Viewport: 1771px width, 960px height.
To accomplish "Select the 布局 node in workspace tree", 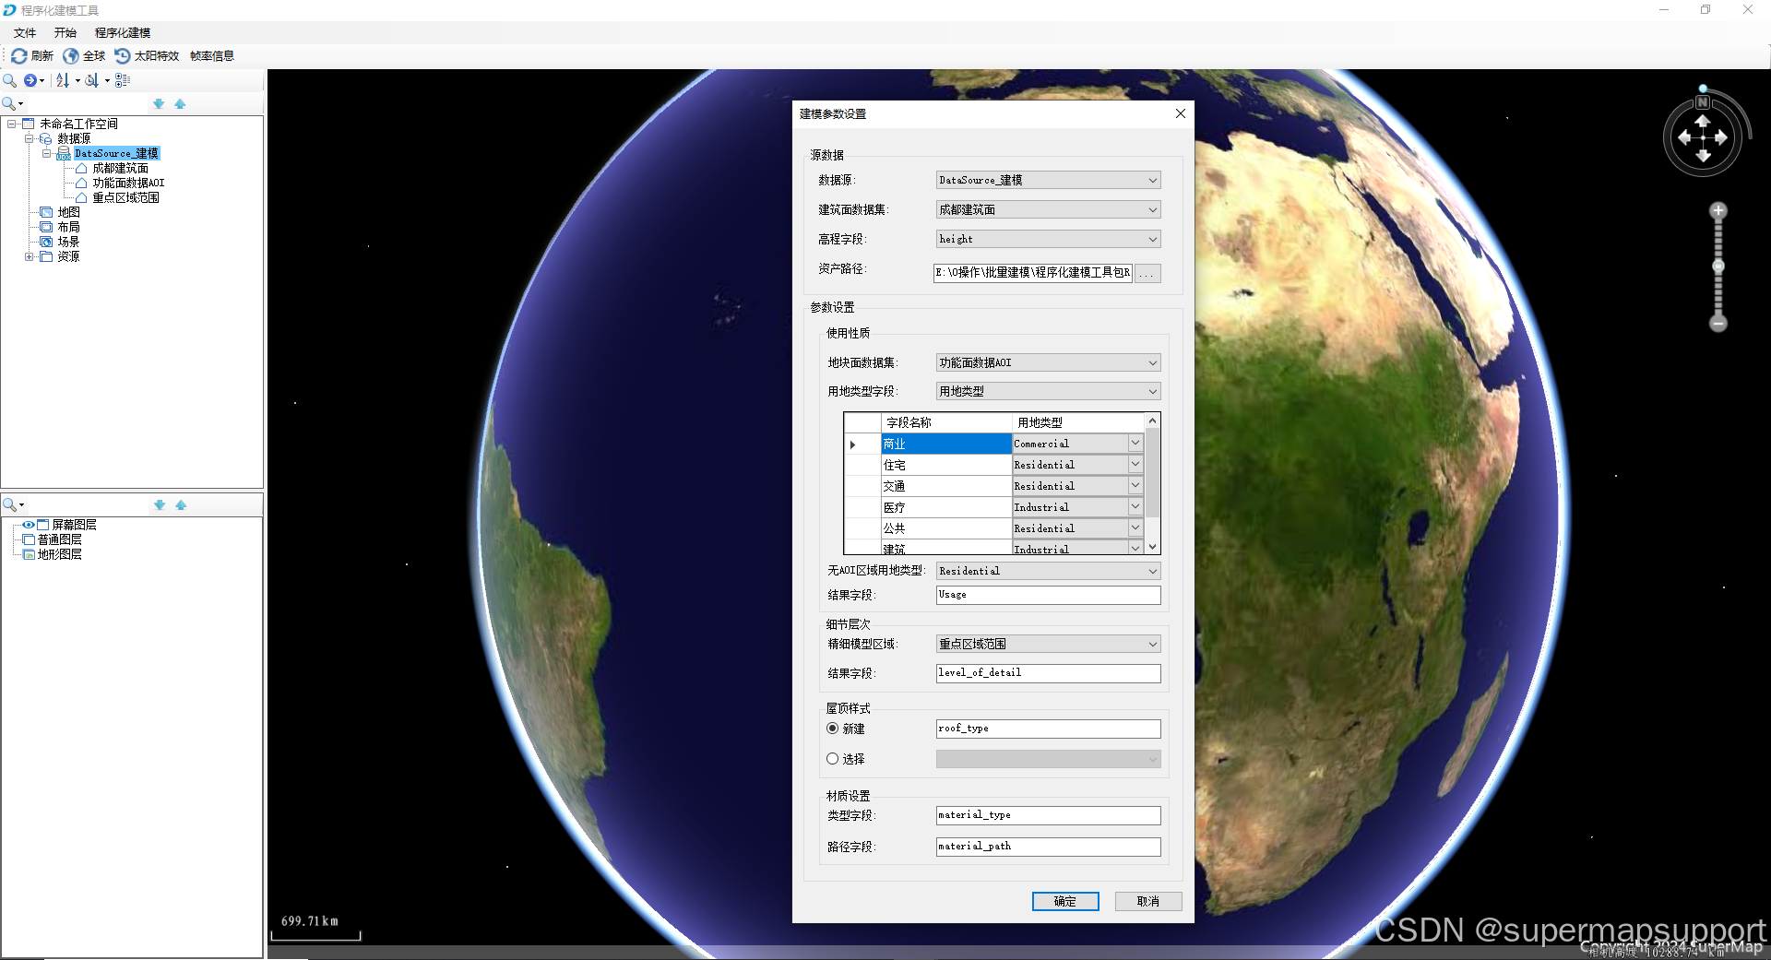I will click(x=68, y=227).
